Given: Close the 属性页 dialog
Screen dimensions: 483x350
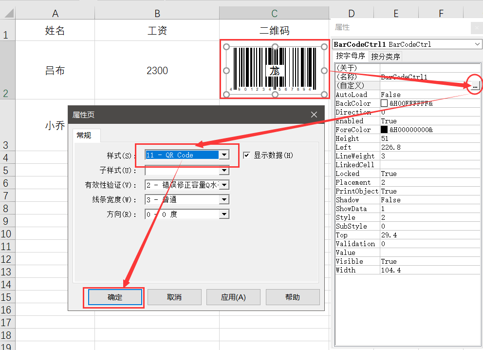Looking at the screenshot, I should 314,115.
